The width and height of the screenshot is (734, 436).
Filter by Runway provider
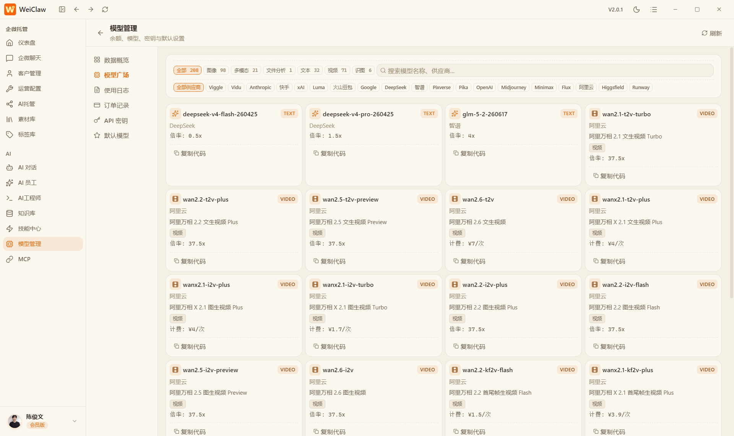pos(641,88)
